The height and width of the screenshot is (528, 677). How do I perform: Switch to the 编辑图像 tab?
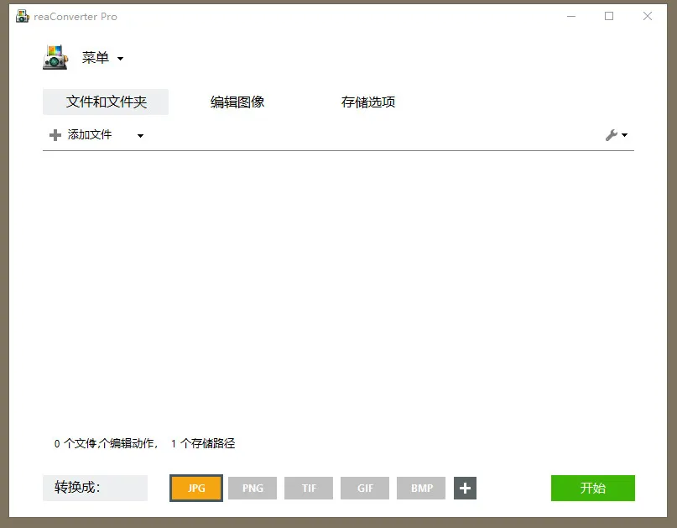tap(236, 102)
